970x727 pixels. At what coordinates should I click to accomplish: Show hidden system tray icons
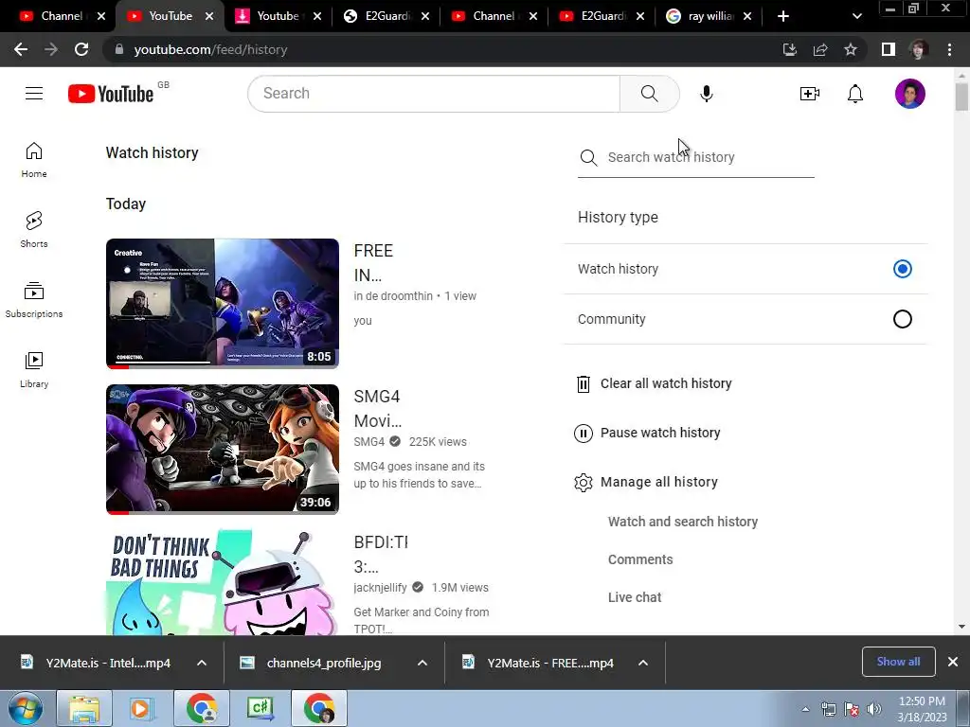[x=805, y=709]
